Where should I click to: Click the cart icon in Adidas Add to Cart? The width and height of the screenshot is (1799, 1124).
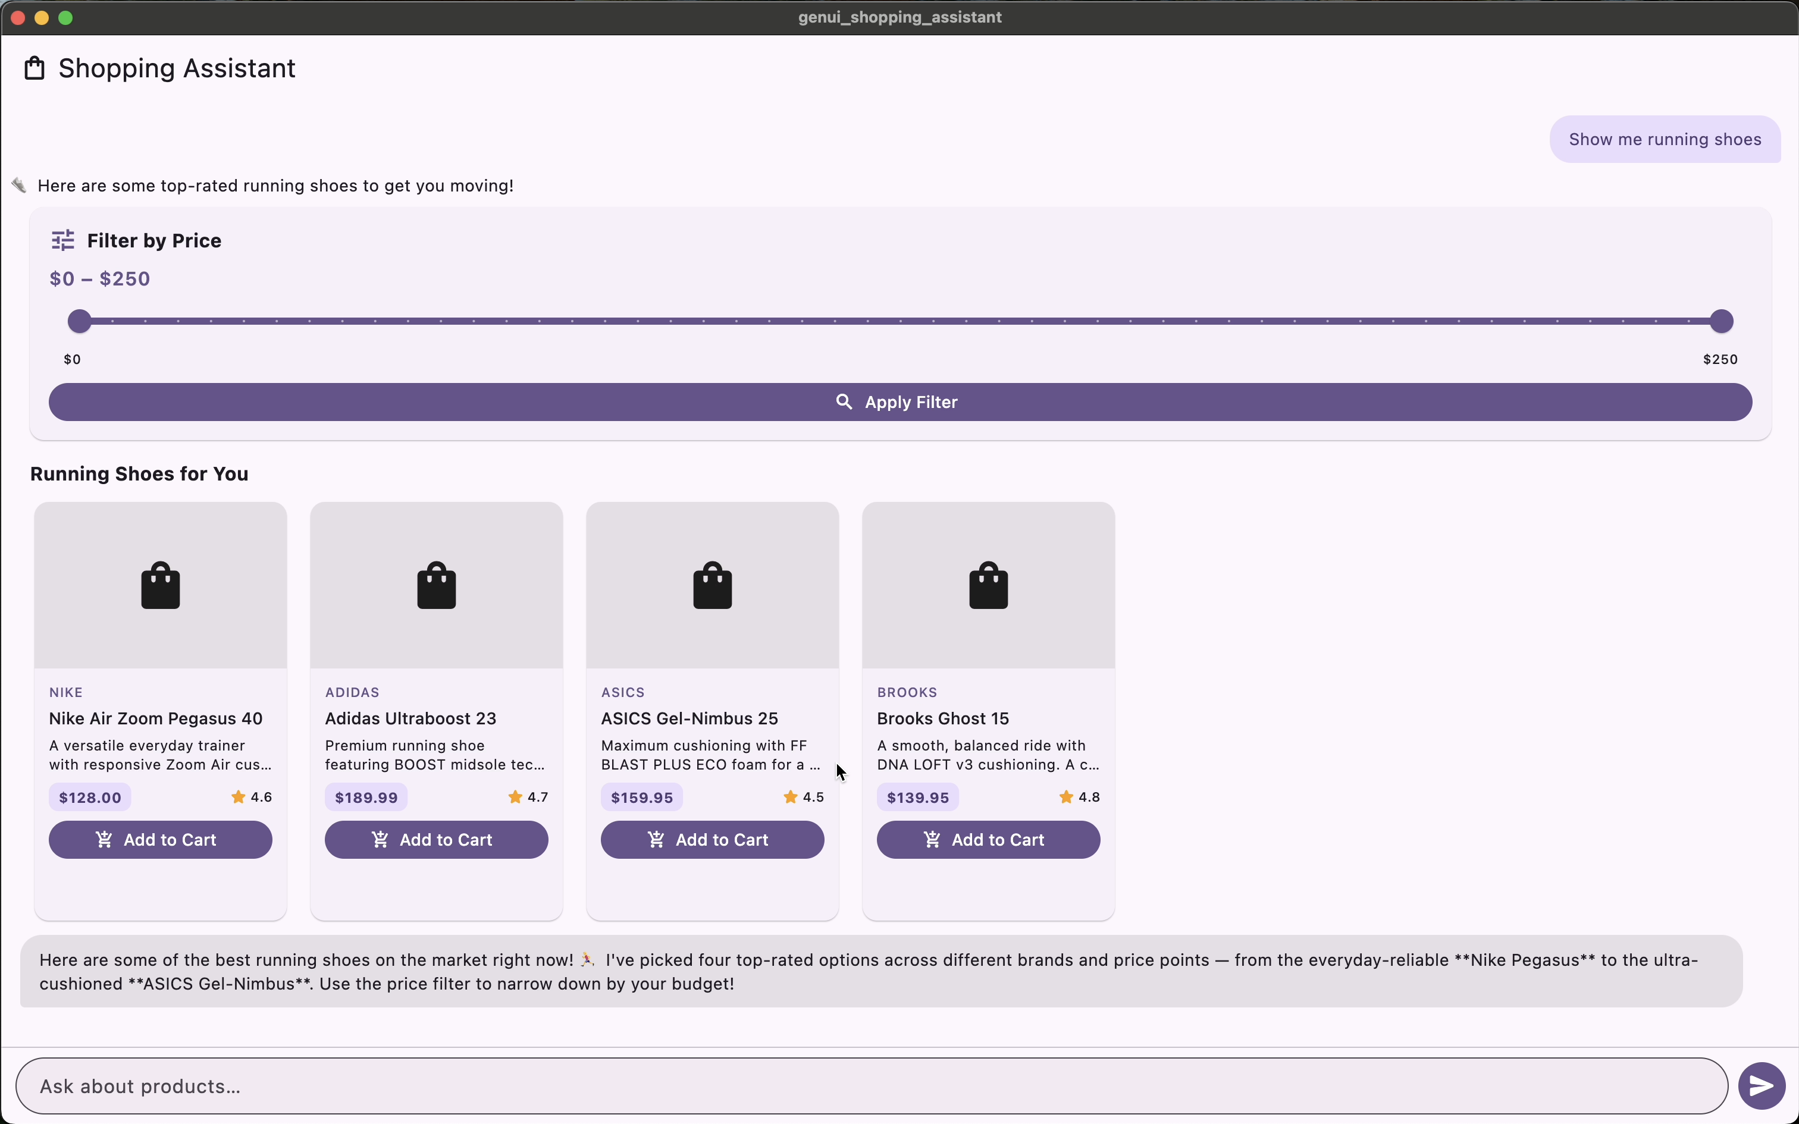pyautogui.click(x=380, y=839)
